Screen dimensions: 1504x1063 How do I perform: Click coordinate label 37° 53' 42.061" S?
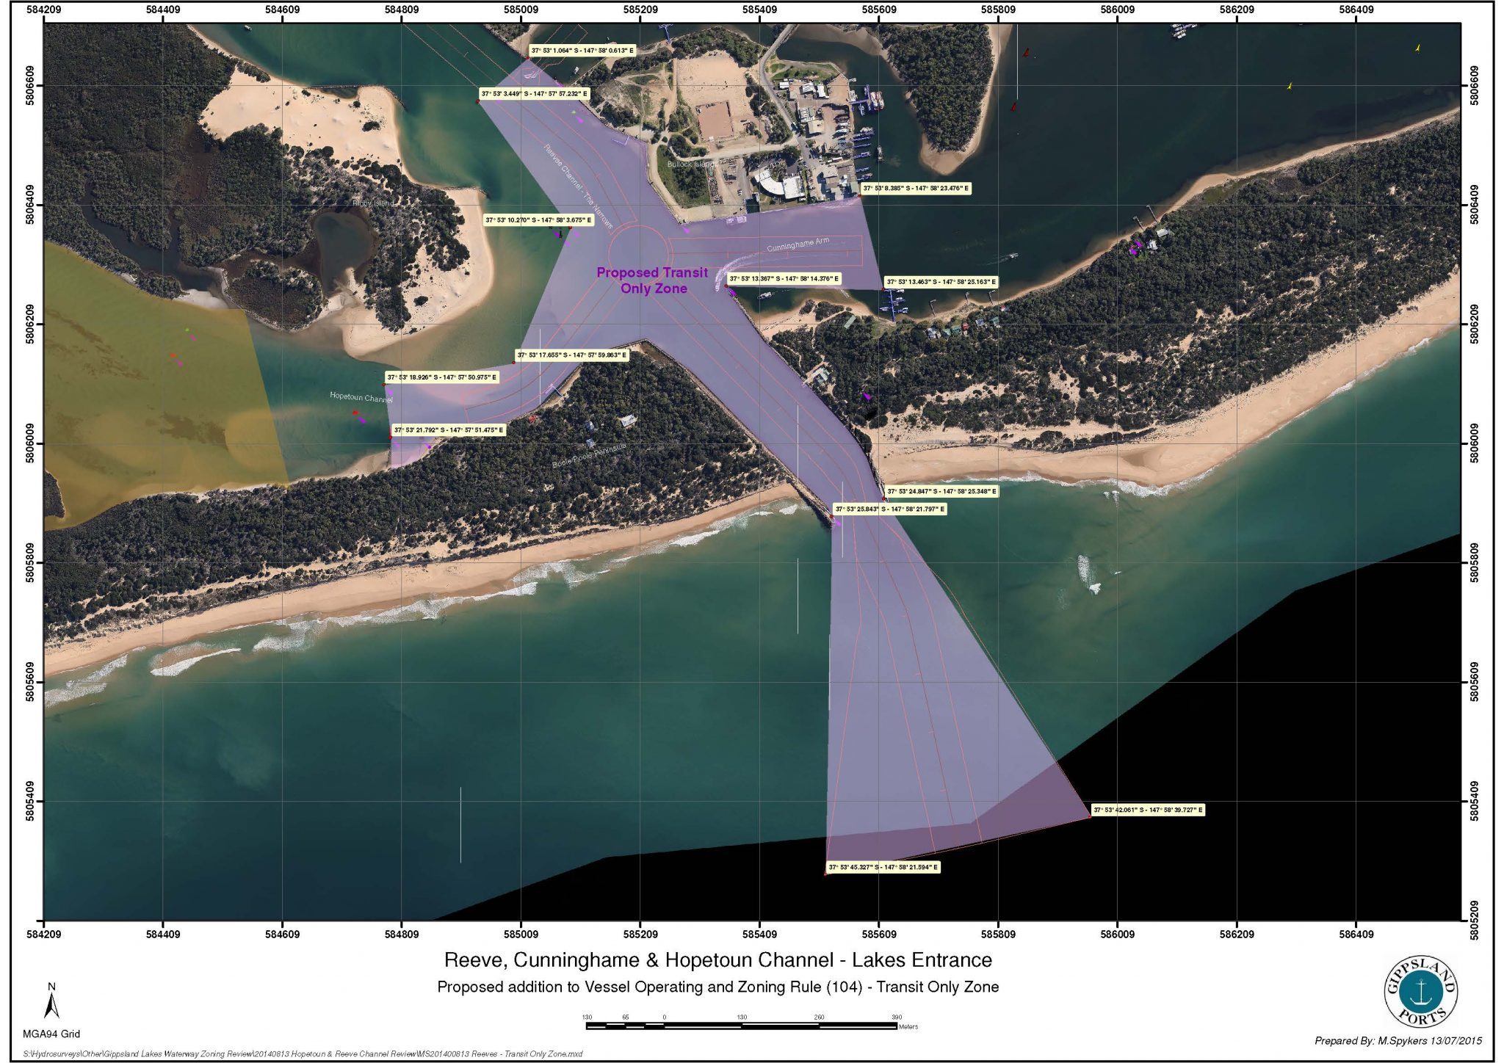click(1148, 810)
